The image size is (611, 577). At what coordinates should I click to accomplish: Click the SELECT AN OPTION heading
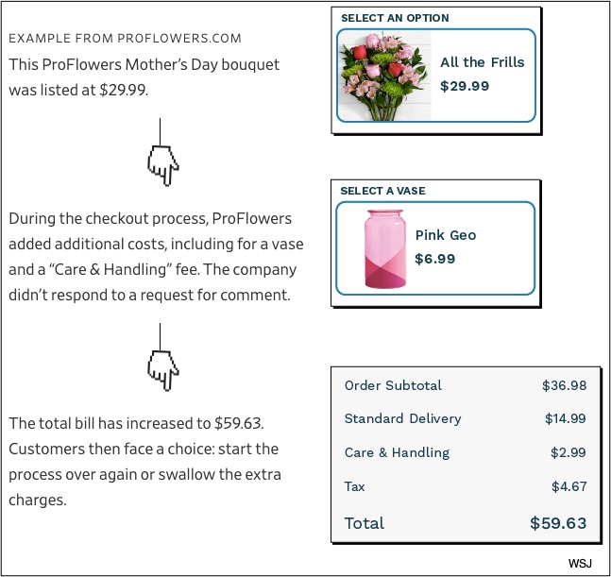(395, 18)
